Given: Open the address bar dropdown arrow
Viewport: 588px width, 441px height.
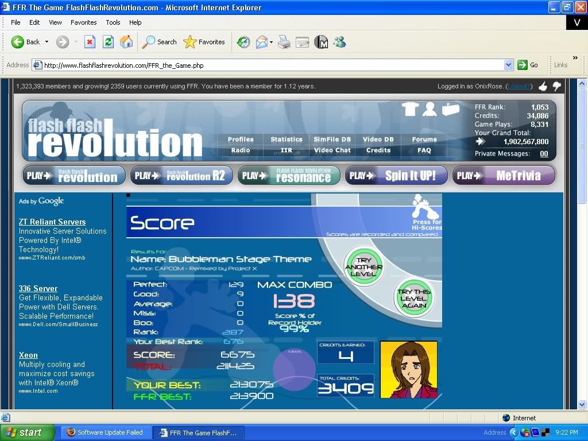Looking at the screenshot, I should pos(508,65).
